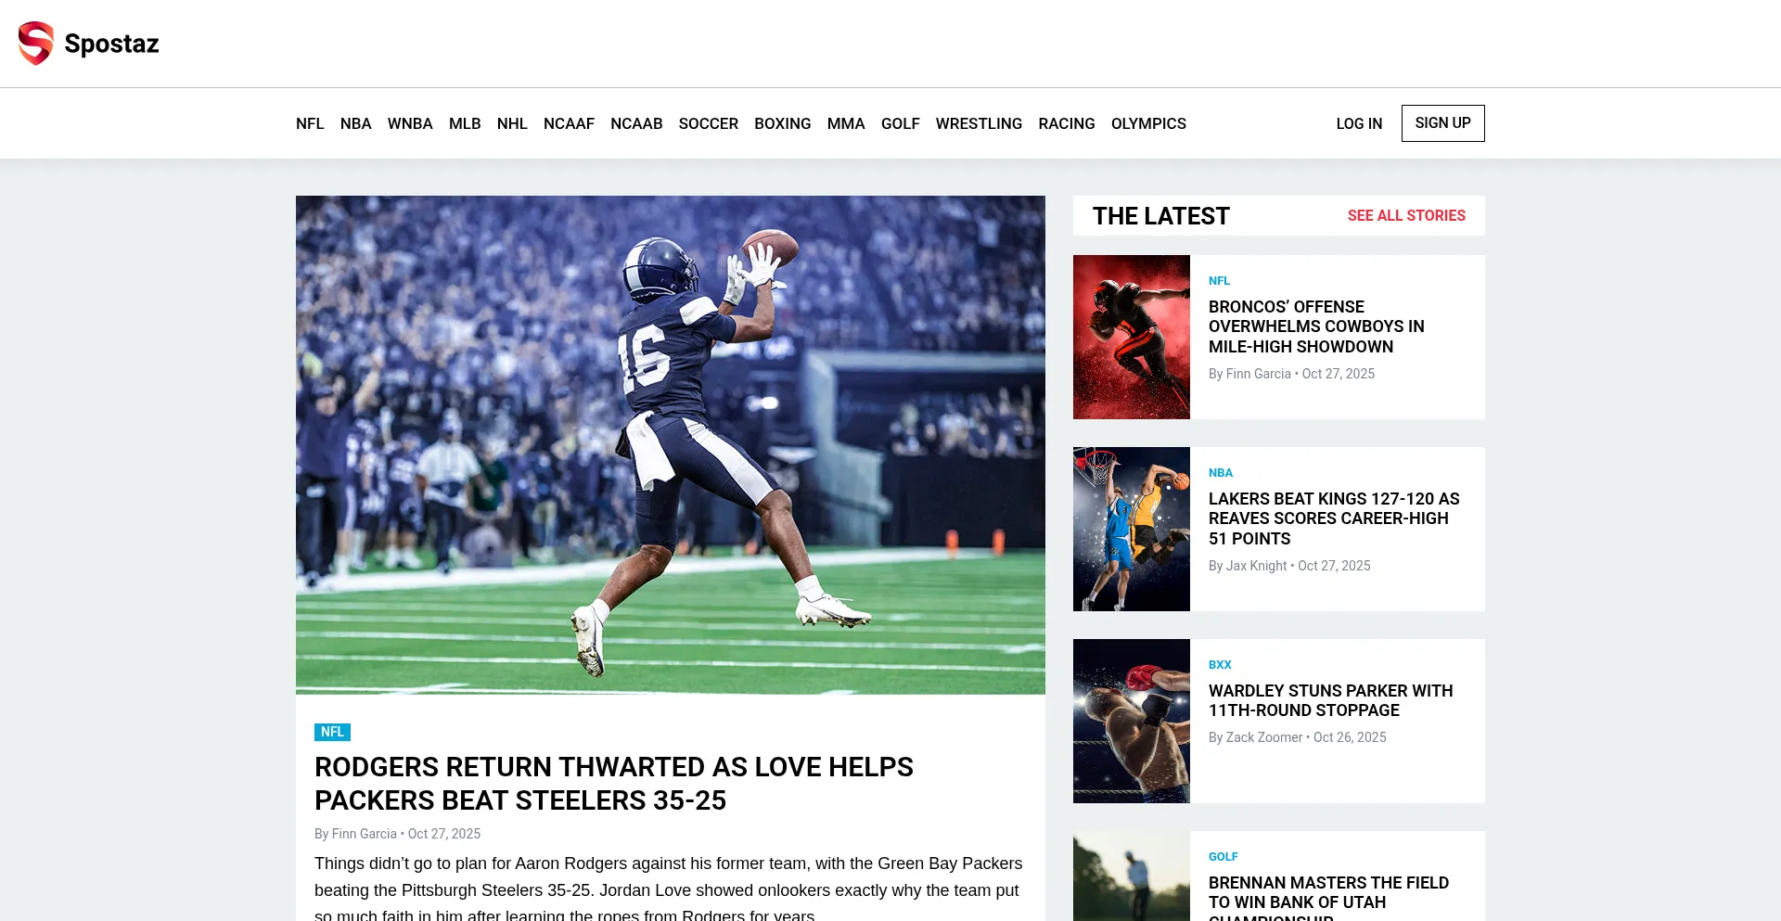Open SEE ALL STORIES link
Screen dimensions: 1781x921
(1405, 215)
